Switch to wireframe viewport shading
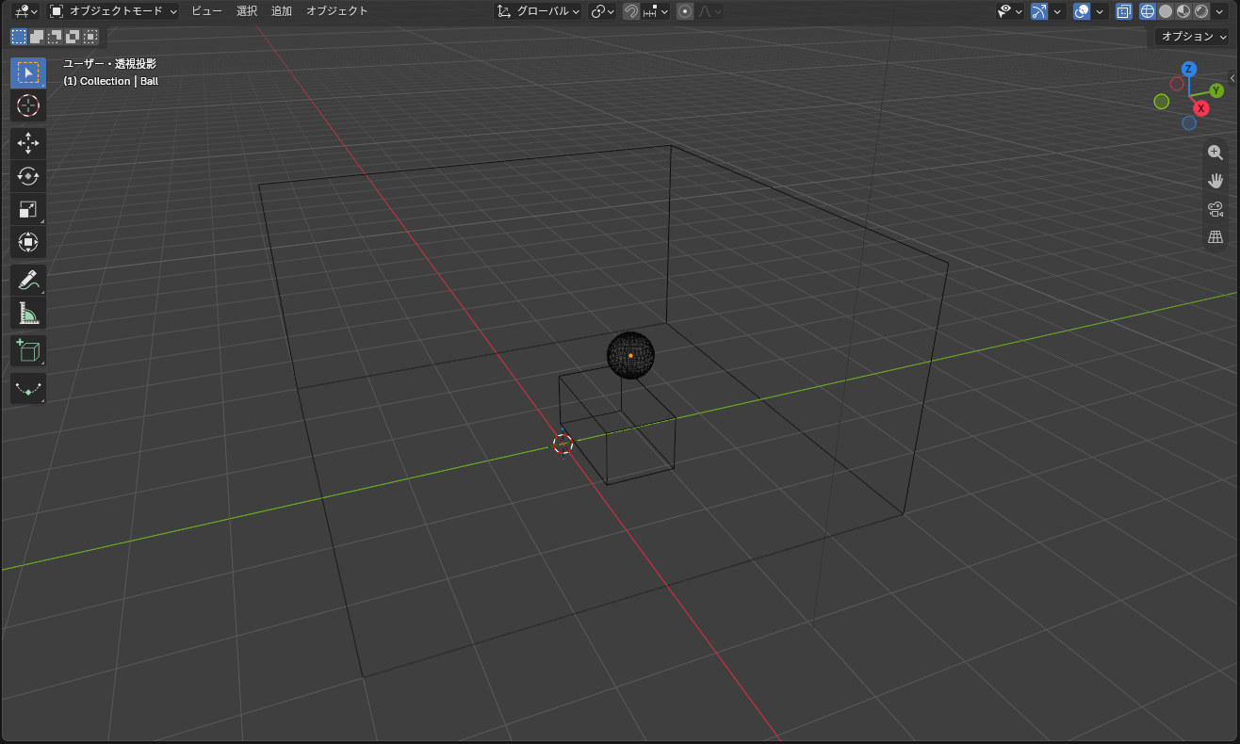The height and width of the screenshot is (744, 1240). click(1148, 11)
